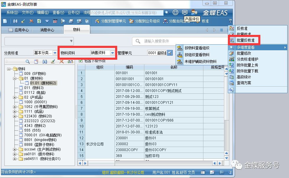Expand the 02 (产成品) tree node
Viewport: 289px width, 178px height.
[14, 97]
